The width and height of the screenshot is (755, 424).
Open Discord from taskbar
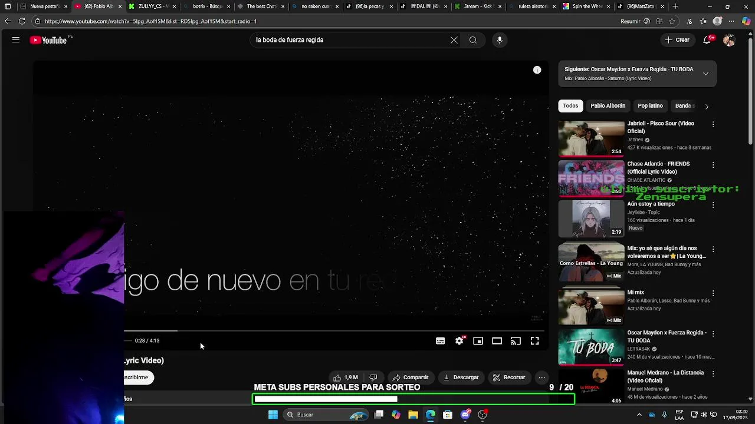point(465,415)
